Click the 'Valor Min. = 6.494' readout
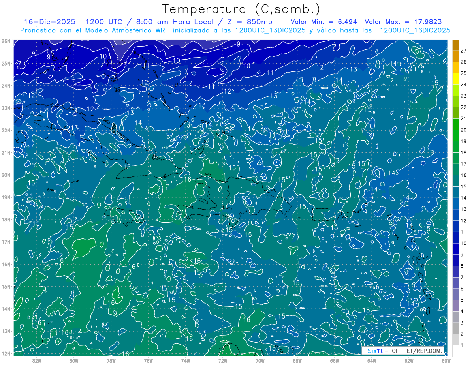Image resolution: width=474 pixels, height=366 pixels. coord(324,22)
